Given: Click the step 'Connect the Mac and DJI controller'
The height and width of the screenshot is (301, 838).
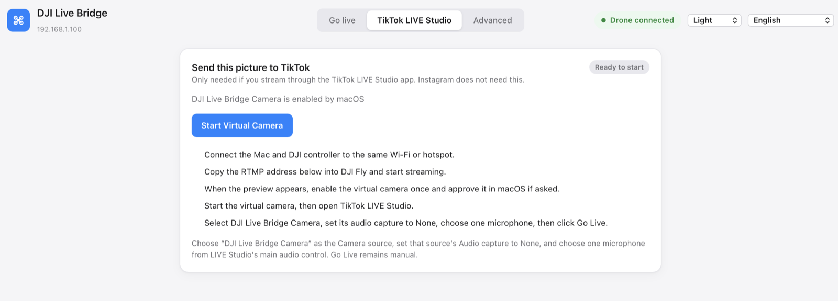Looking at the screenshot, I should tap(329, 155).
